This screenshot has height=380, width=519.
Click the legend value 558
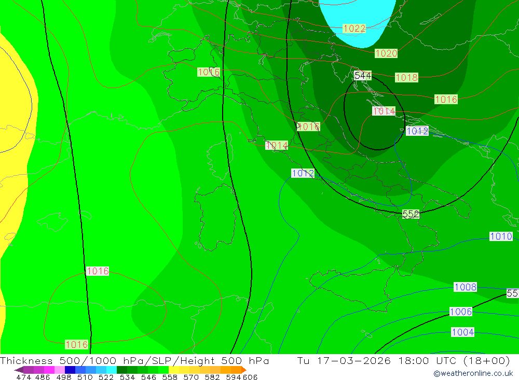point(170,377)
